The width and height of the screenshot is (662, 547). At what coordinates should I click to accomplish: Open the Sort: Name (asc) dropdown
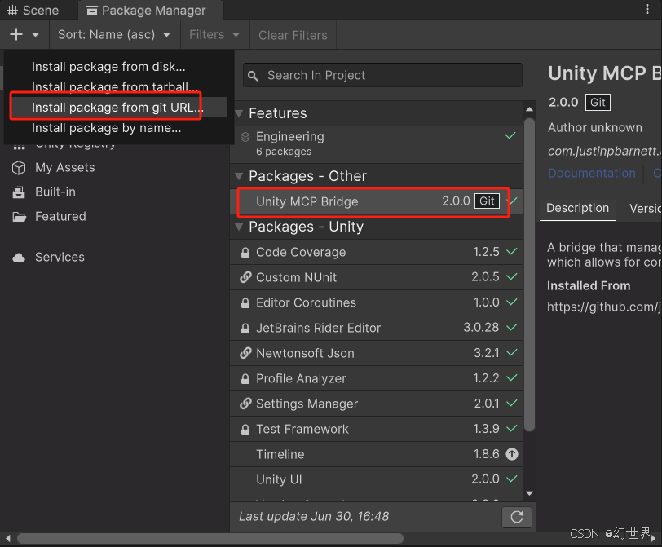[114, 34]
